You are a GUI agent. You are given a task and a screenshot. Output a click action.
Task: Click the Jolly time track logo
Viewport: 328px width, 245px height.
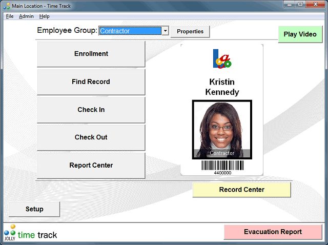[x=31, y=233]
